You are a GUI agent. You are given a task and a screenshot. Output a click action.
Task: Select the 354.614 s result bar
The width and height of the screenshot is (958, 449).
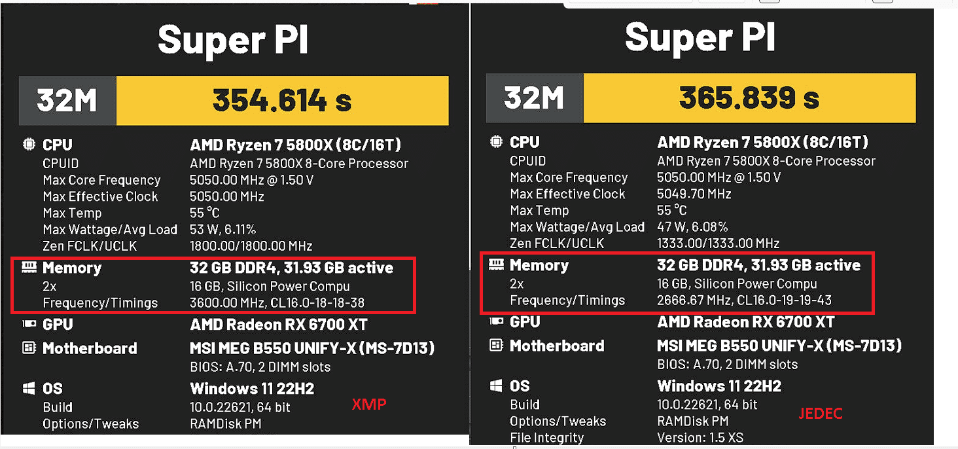click(282, 101)
